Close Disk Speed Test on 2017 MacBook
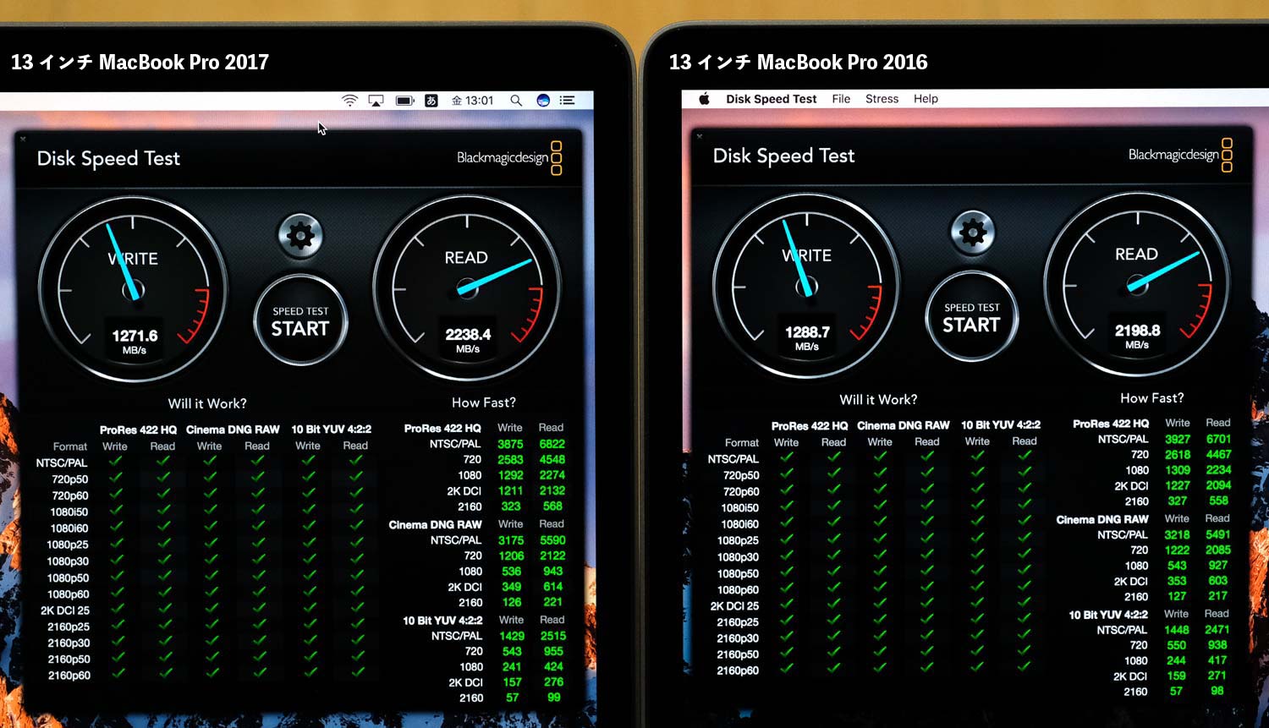 [23, 139]
